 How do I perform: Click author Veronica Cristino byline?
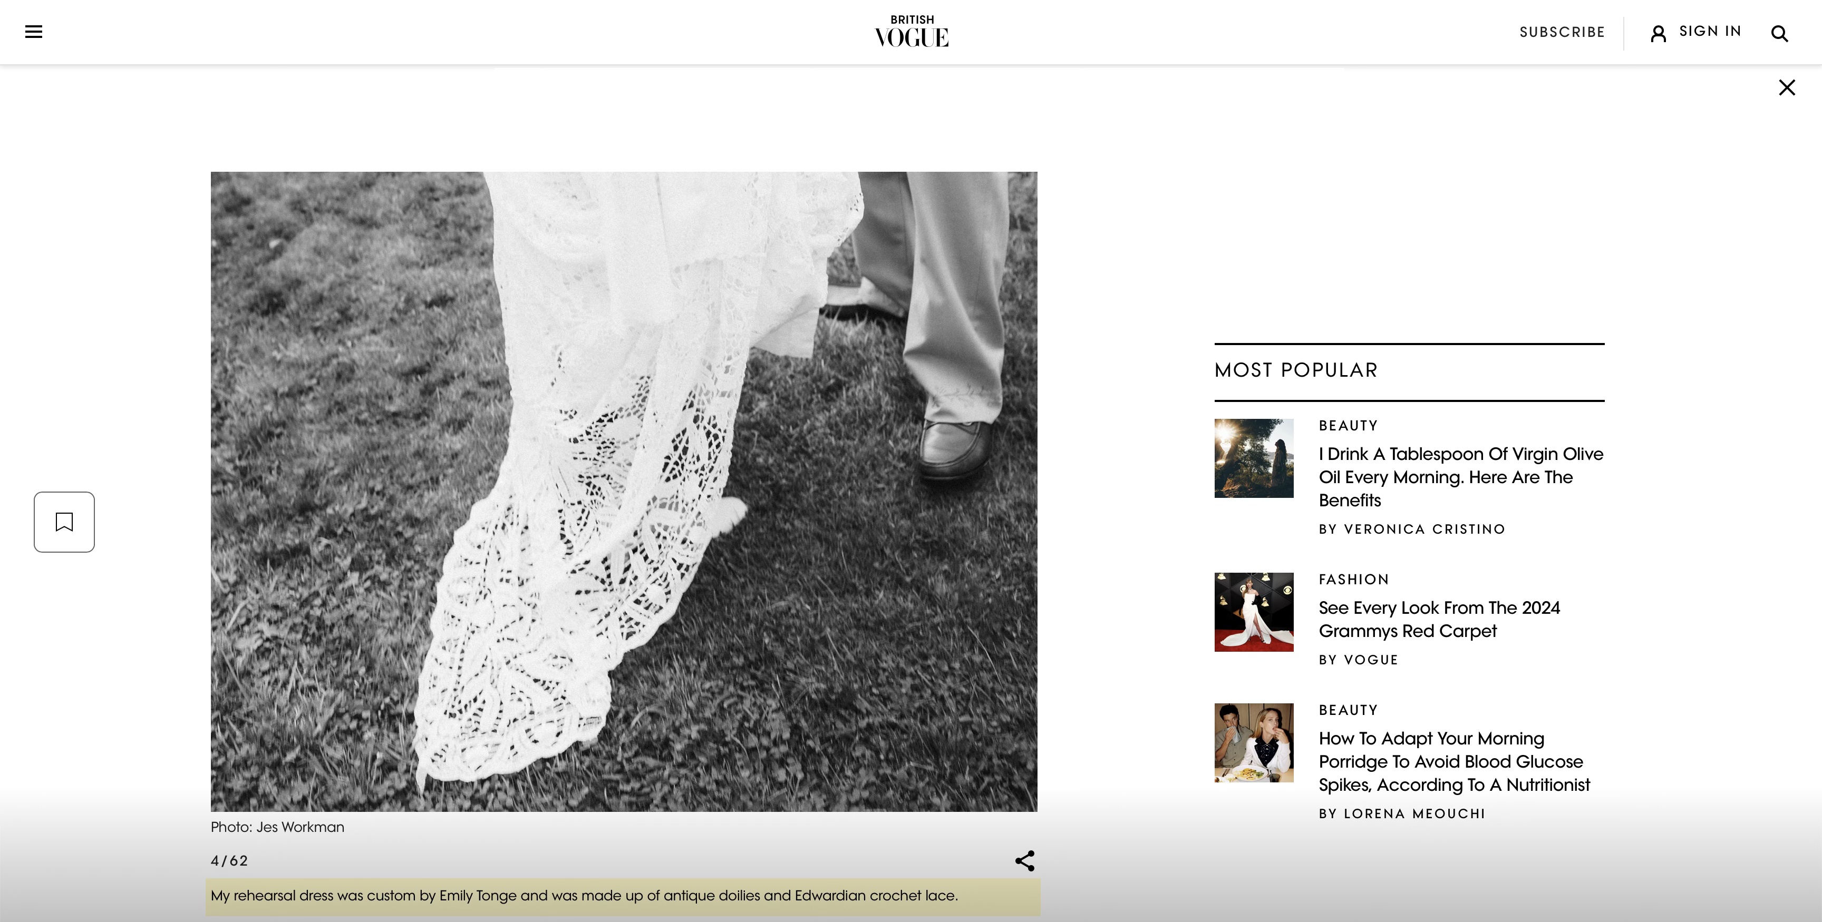point(1424,529)
